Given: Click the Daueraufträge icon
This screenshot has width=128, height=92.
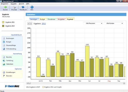Looking at the screenshot, I should 4,45.
